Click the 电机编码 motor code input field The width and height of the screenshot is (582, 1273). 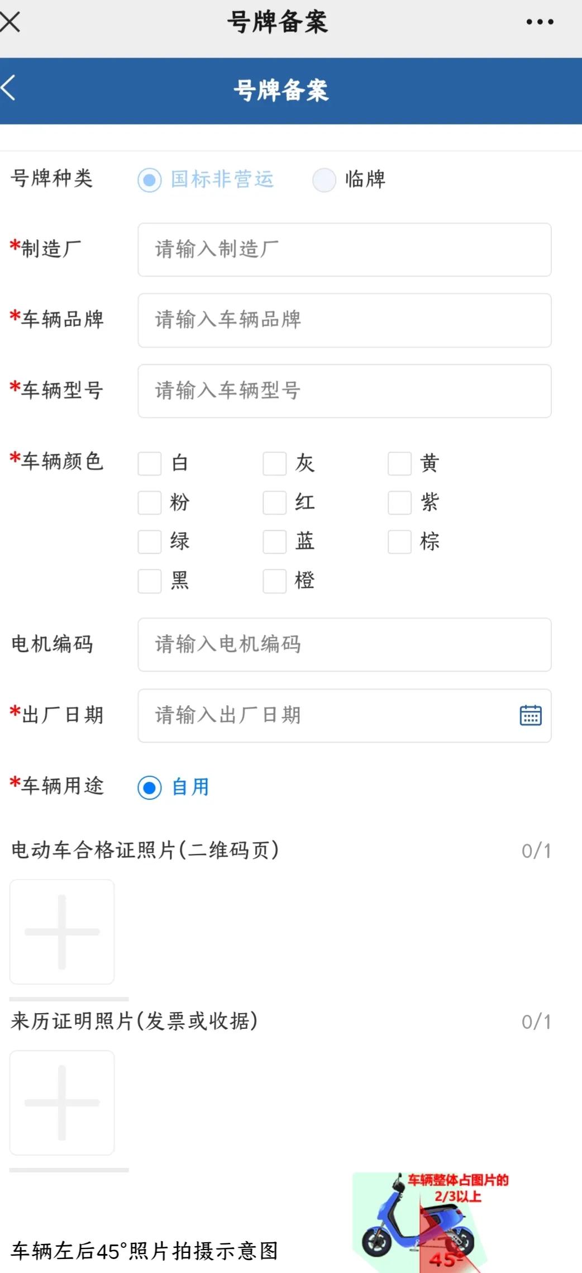tap(344, 644)
